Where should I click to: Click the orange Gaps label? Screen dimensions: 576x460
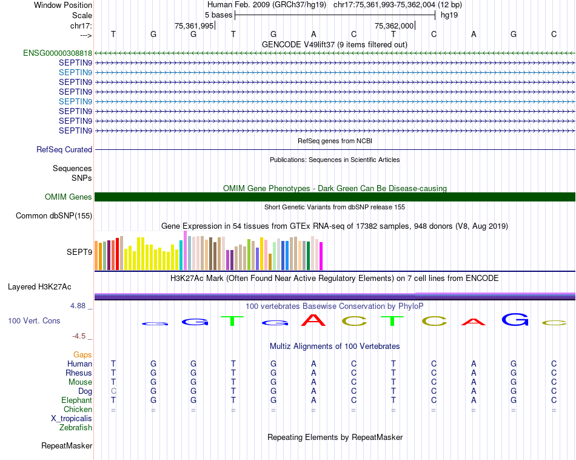click(82, 354)
